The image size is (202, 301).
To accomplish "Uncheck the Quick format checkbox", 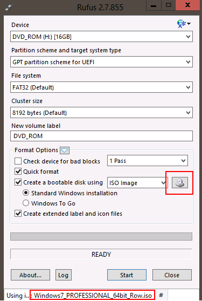I will [18, 172].
